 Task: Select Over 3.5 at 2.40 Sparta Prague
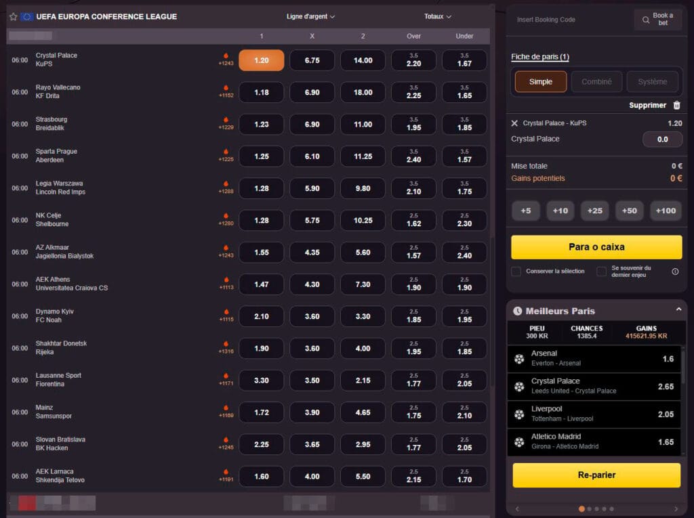tap(414, 156)
